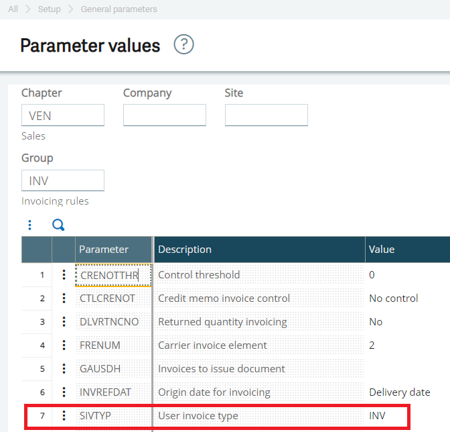Click the Description column header
Viewport: 450px width, 432px height.
pos(185,249)
